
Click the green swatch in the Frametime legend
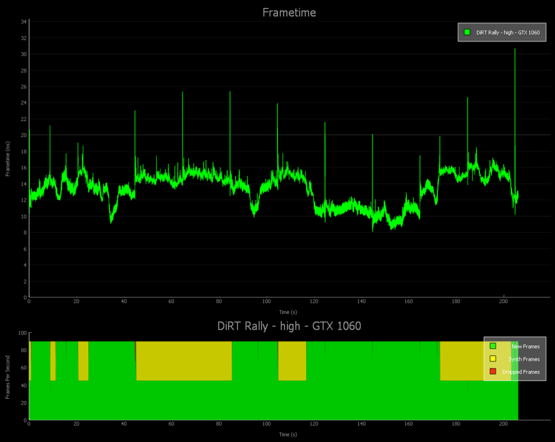pos(467,33)
